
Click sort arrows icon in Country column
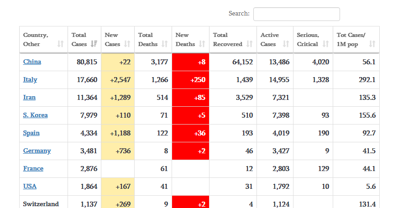tap(61, 44)
